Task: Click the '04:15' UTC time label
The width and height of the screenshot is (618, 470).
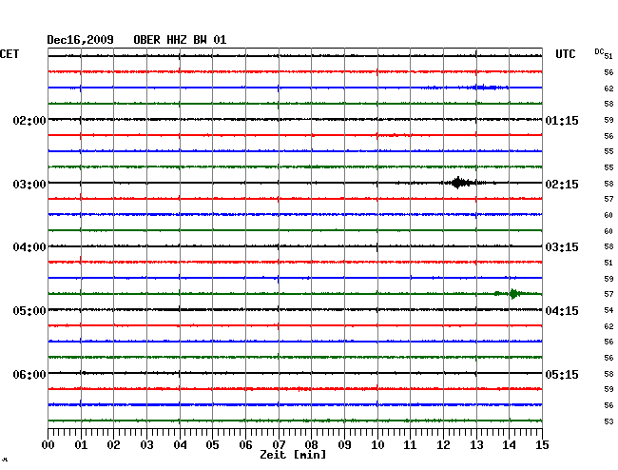Action: tap(562, 311)
